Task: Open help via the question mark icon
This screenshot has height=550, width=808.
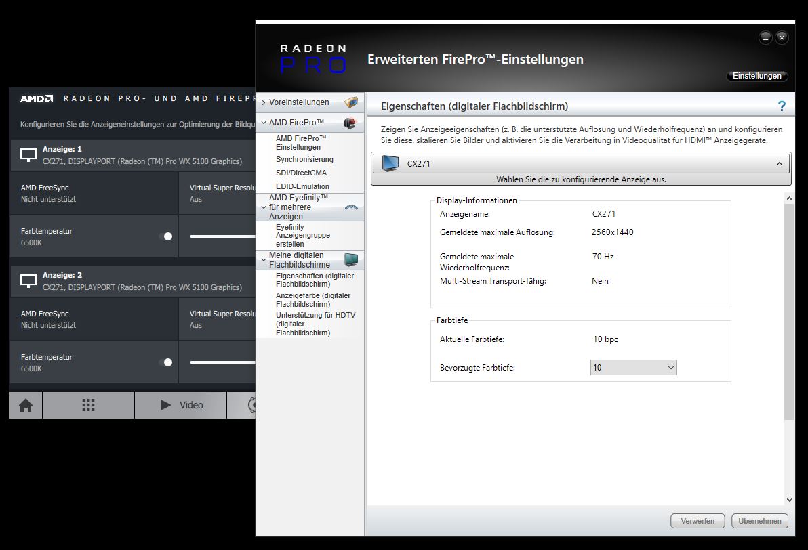Action: [x=782, y=106]
